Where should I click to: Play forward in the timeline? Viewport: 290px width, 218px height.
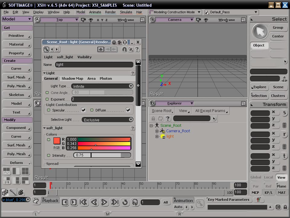click(x=104, y=202)
